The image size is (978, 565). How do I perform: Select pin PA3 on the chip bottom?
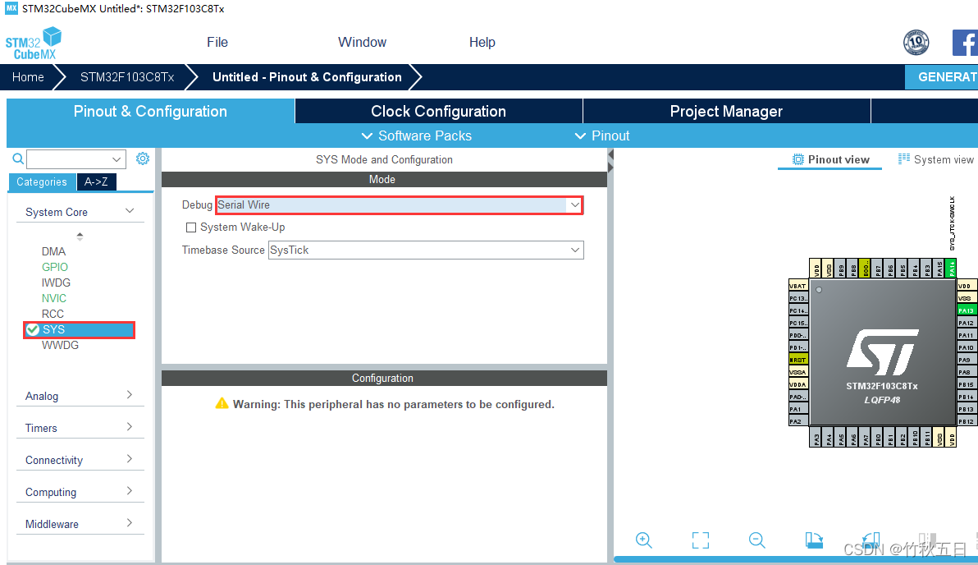click(816, 438)
